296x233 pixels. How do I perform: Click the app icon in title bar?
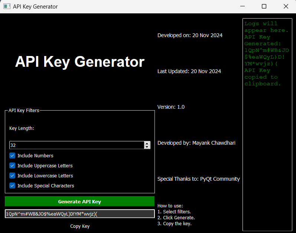tap(7, 6)
